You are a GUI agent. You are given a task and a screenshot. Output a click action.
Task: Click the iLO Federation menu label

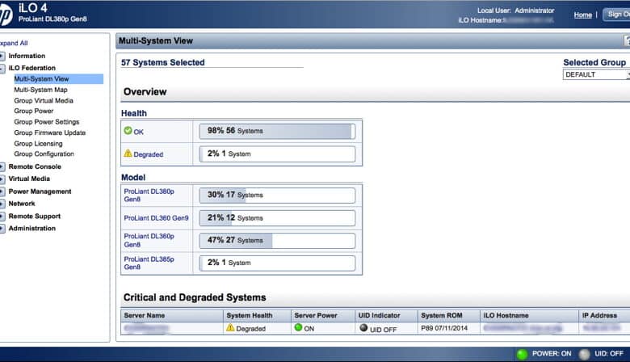pos(32,69)
